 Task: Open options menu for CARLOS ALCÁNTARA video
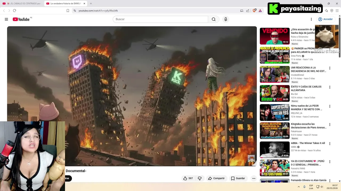330,87
